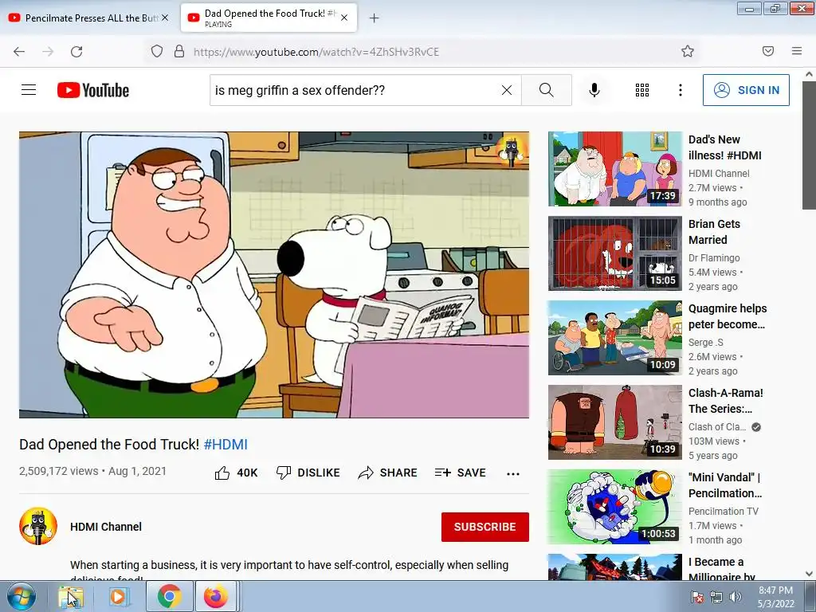Open Quagmire helps peter thumbnail
Viewport: 816px width, 612px height.
pos(614,338)
